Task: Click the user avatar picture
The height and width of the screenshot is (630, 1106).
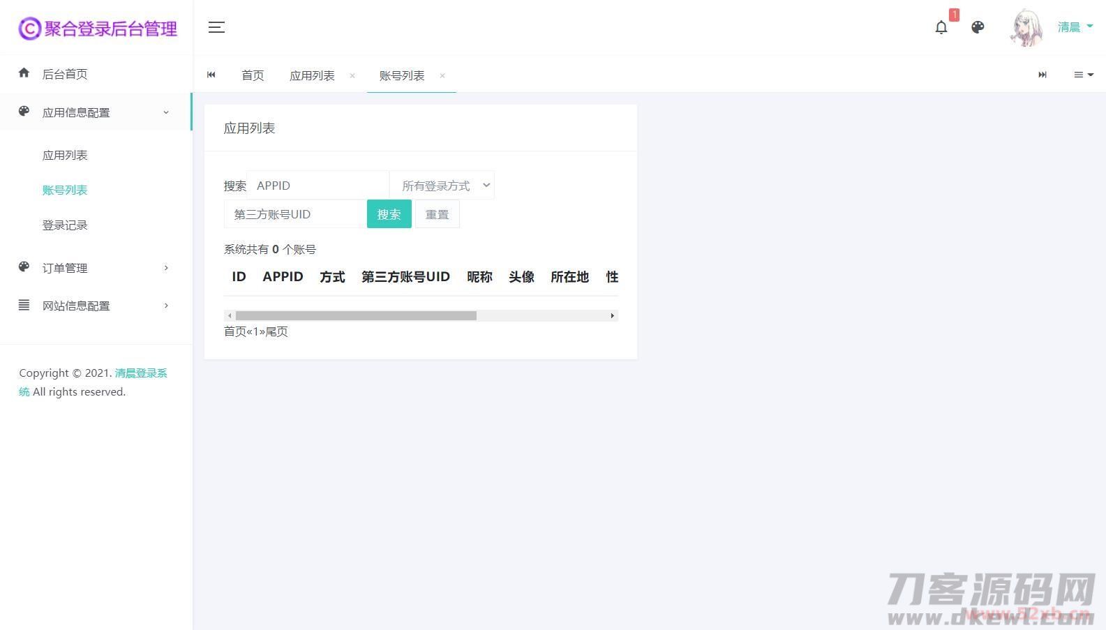Action: [x=1026, y=28]
